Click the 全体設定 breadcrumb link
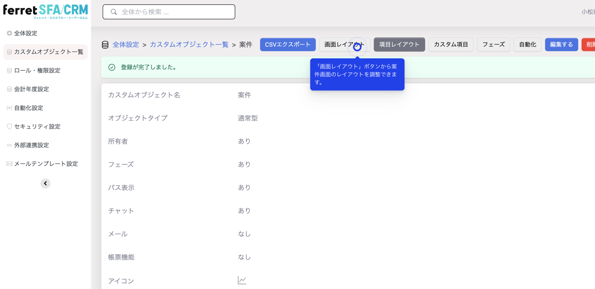 pyautogui.click(x=126, y=45)
